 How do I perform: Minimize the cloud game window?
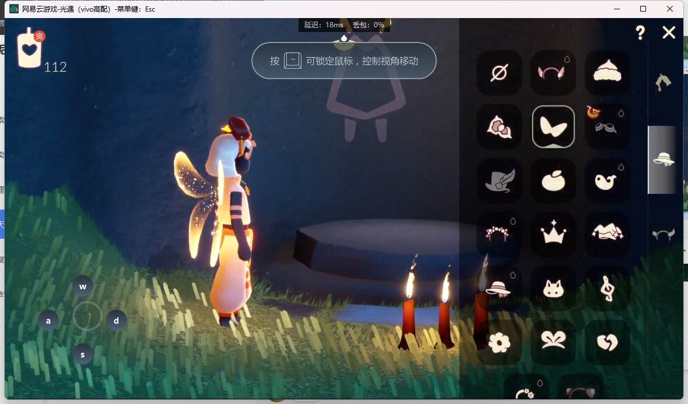click(617, 9)
